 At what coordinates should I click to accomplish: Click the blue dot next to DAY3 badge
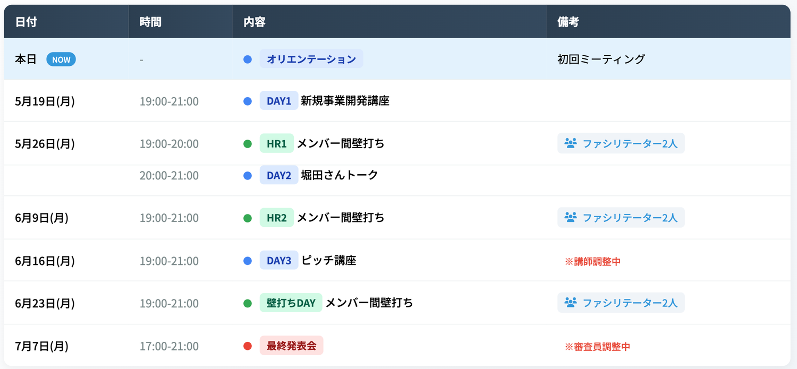[248, 261]
